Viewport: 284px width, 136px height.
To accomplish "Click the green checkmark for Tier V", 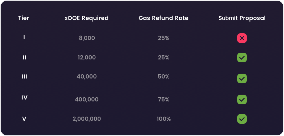I will click(242, 119).
